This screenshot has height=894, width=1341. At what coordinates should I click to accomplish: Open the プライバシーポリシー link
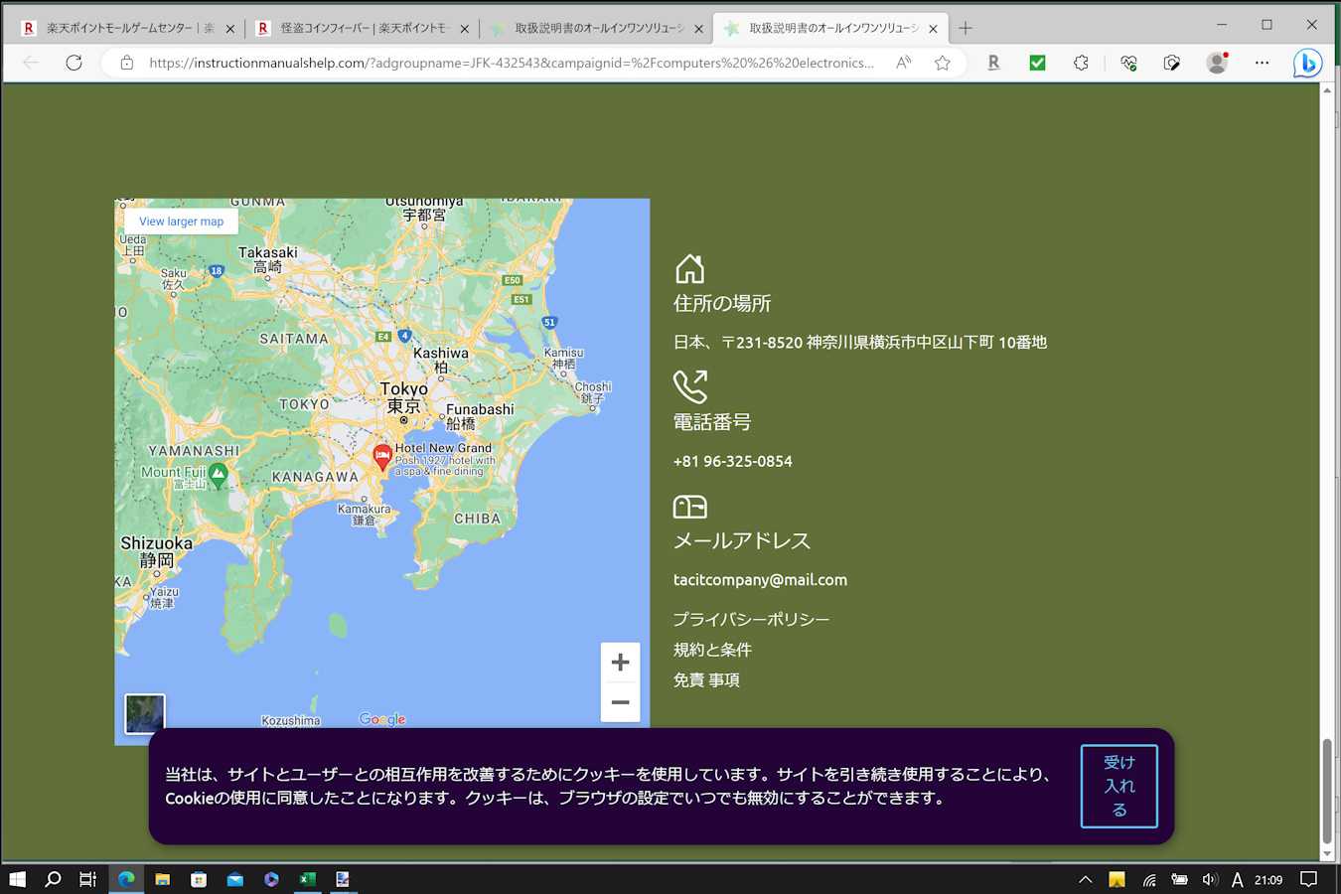pos(751,619)
